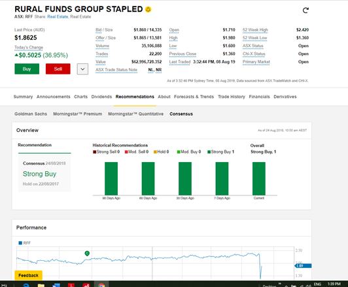This screenshot has height=287, width=348.
Task: Click the 'Strong Buy' consensus text
Action: point(39,174)
